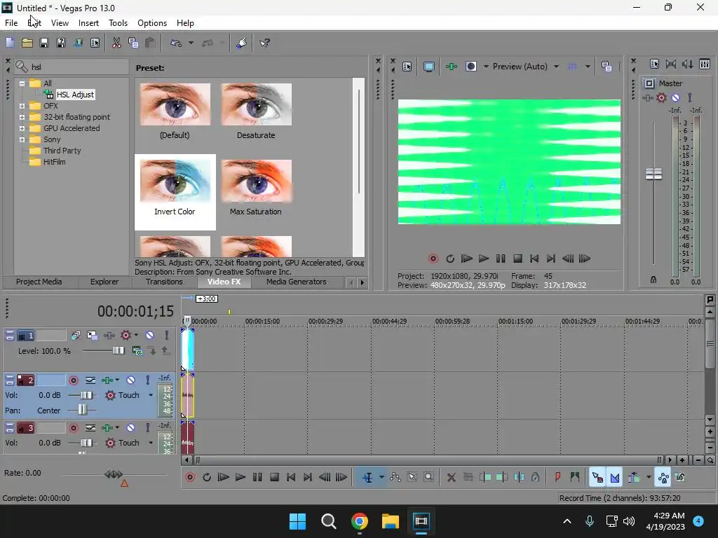Collapse the All folder in FX tree
The height and width of the screenshot is (538, 718).
(22, 83)
